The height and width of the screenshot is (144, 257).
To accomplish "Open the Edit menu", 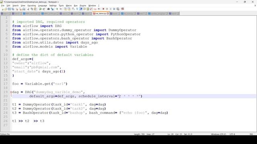I will (x=8, y=6).
